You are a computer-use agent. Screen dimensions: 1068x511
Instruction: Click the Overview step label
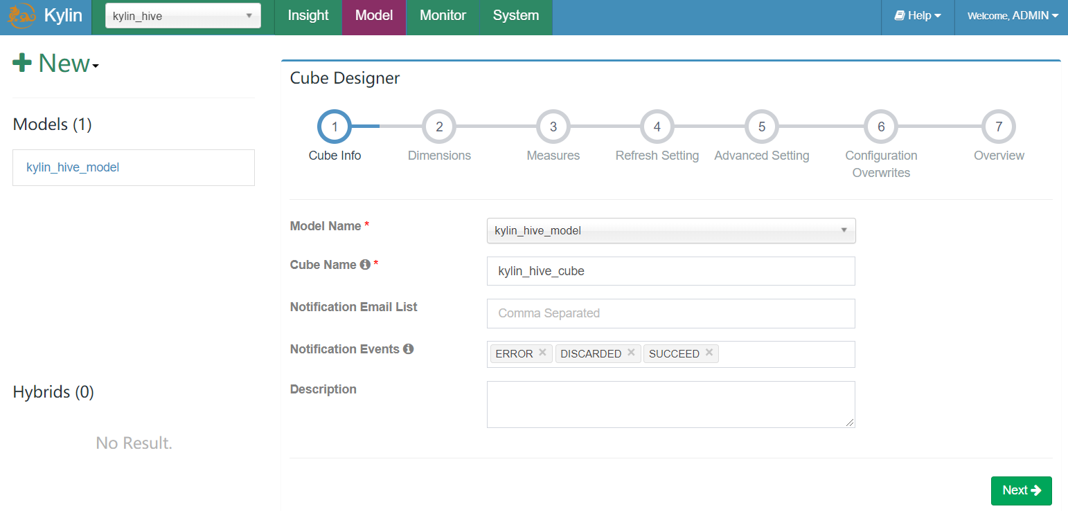click(999, 156)
